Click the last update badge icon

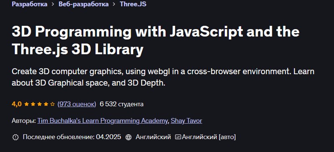coord(15,137)
